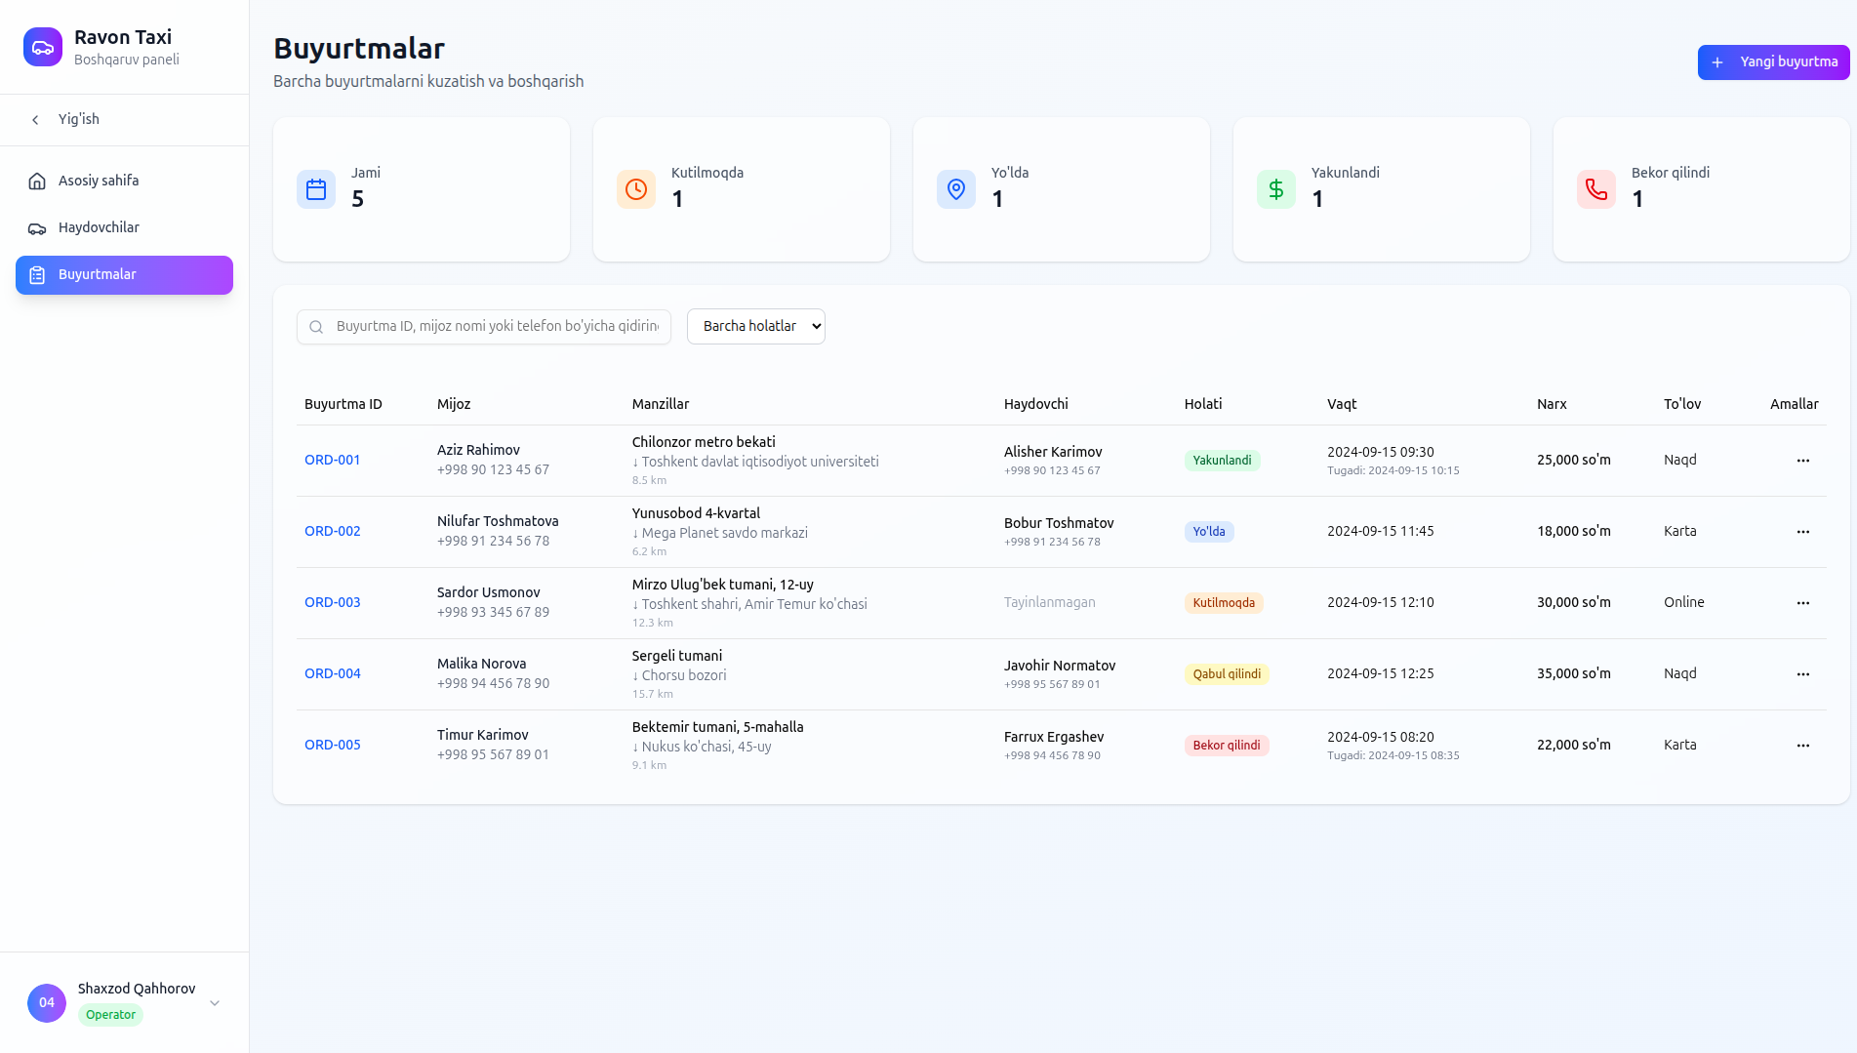Screen dimensions: 1857x1053
Task: Click the Ravon Taxi car logo
Action: tap(42, 46)
